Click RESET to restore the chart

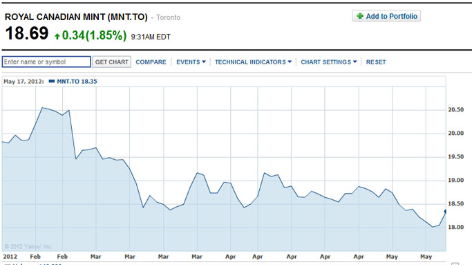click(x=376, y=62)
